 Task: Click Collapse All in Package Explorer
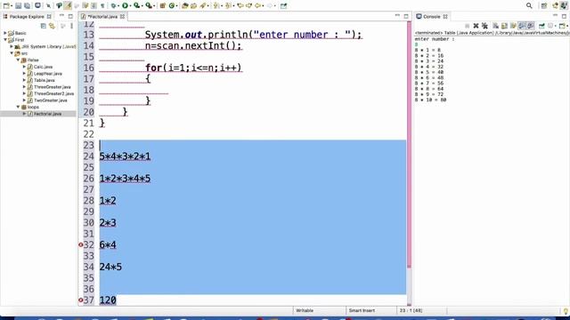coord(44,26)
